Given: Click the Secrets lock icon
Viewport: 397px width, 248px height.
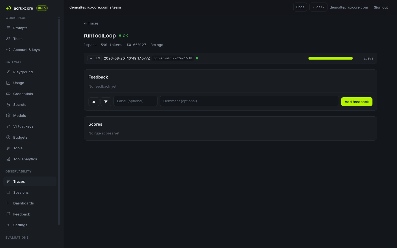Looking at the screenshot, I should click(x=8, y=105).
